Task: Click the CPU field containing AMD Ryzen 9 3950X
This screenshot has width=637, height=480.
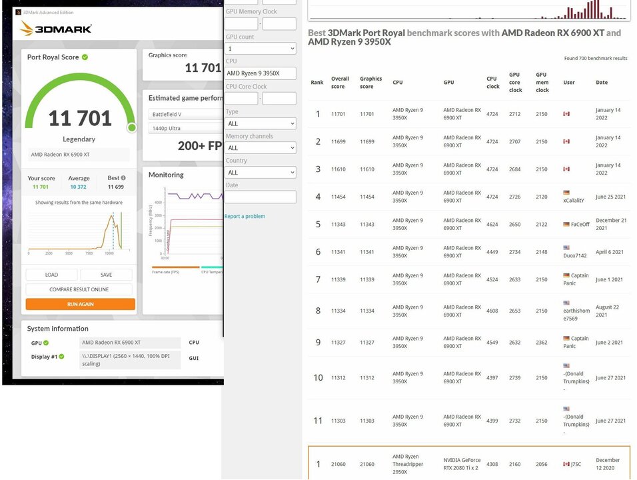Action: [260, 73]
